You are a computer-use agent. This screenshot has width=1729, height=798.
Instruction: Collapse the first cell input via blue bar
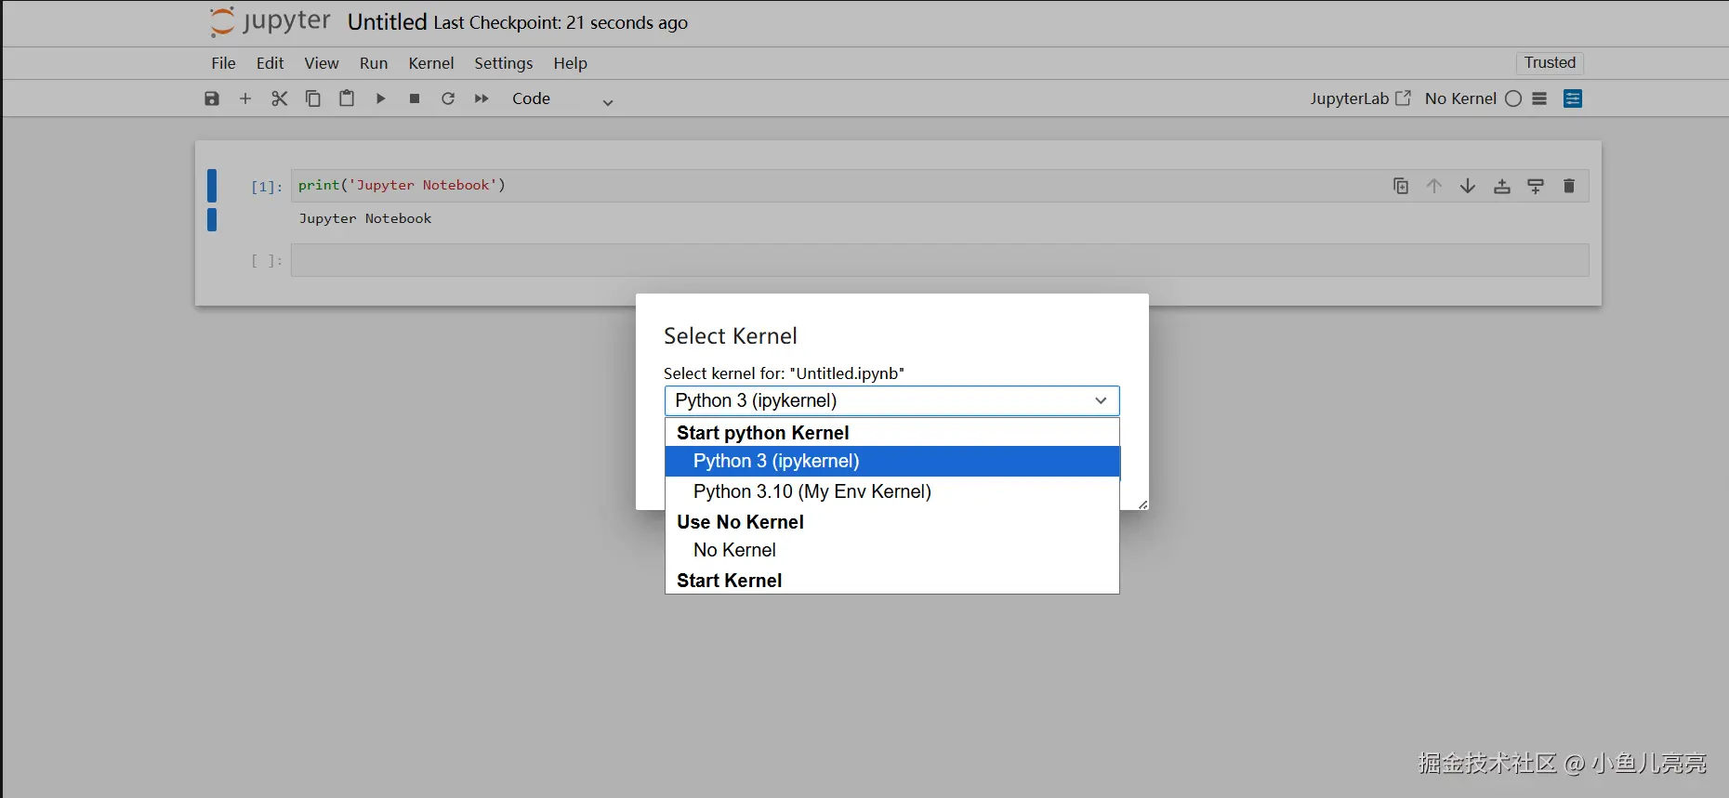tap(212, 186)
